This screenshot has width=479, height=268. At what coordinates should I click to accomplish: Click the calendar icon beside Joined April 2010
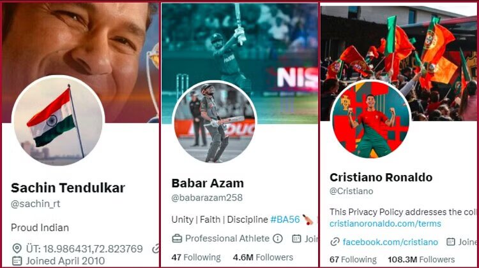coord(17,261)
